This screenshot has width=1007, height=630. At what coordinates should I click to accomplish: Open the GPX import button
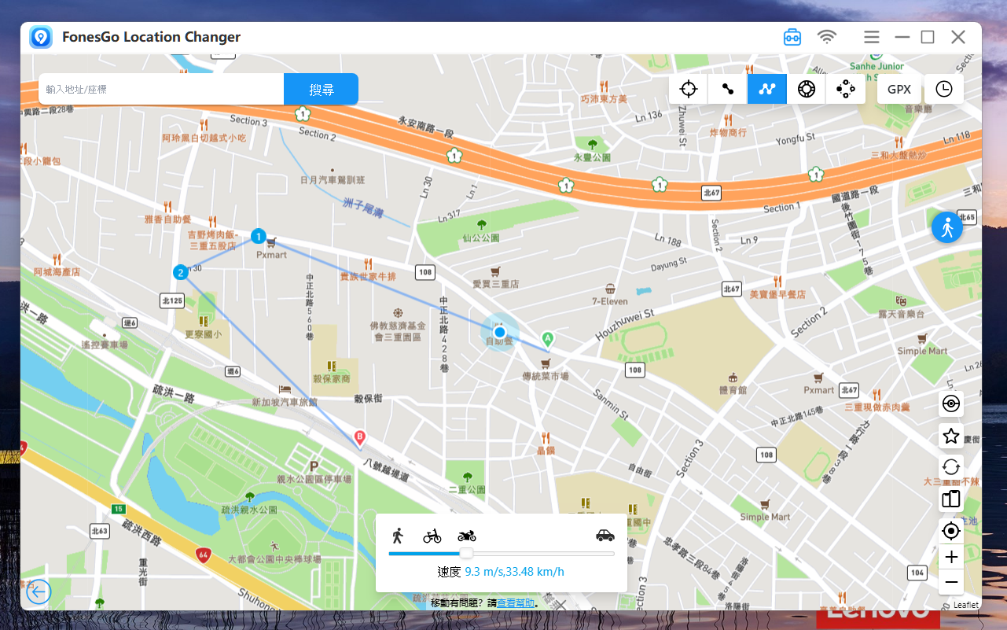pyautogui.click(x=899, y=89)
